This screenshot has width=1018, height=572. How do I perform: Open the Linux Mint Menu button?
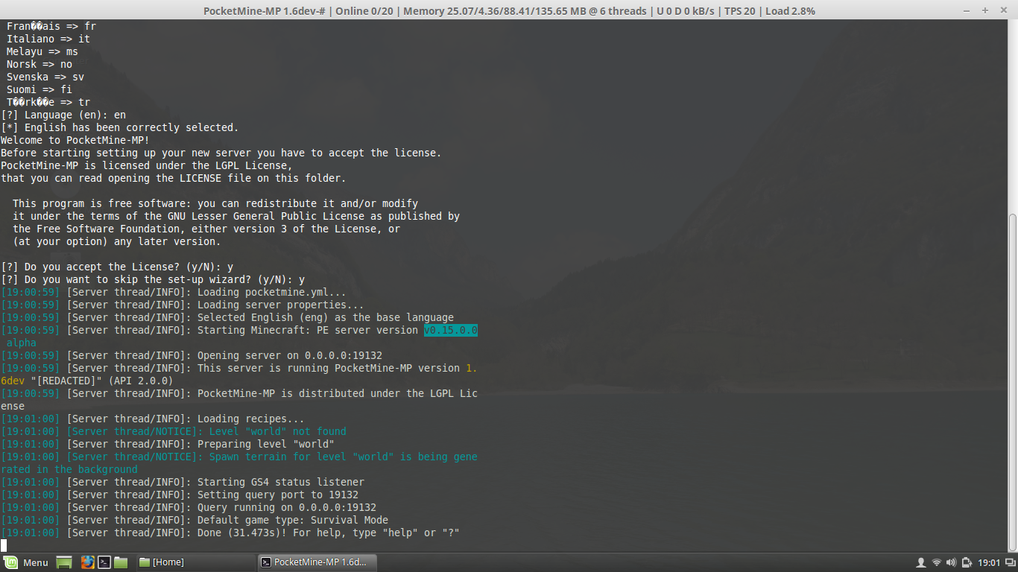(27, 562)
